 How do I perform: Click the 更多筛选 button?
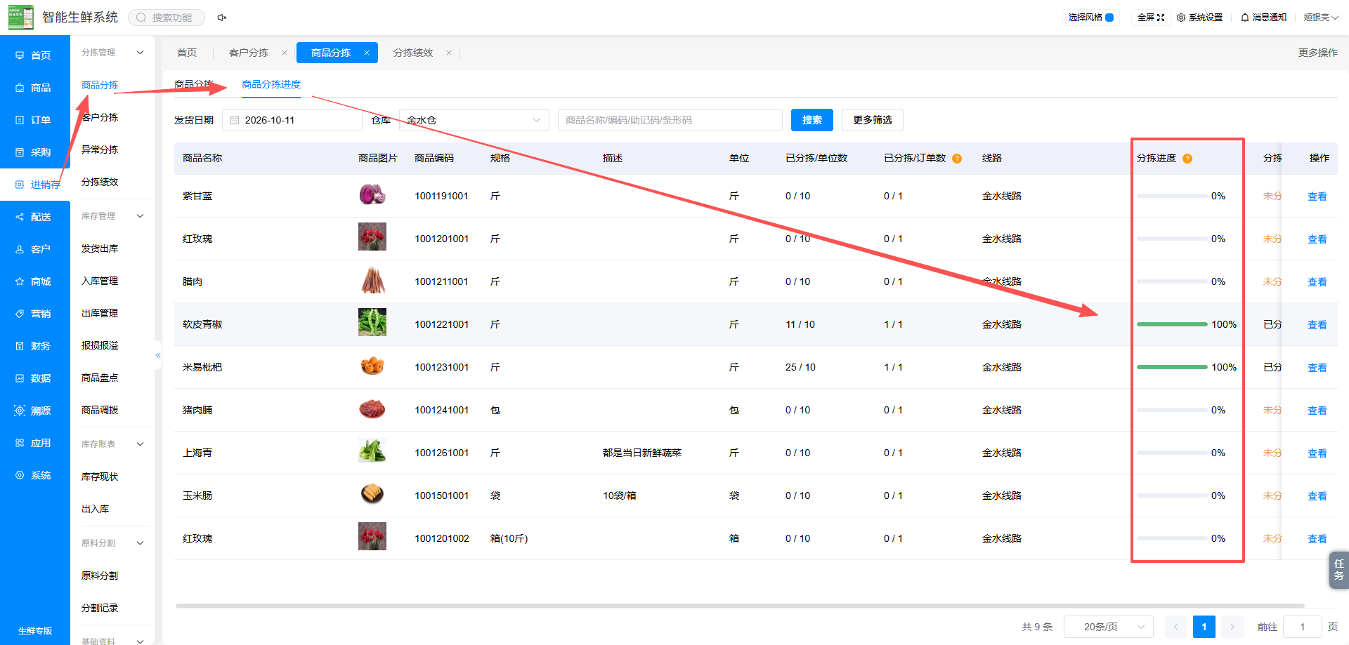pyautogui.click(x=873, y=120)
